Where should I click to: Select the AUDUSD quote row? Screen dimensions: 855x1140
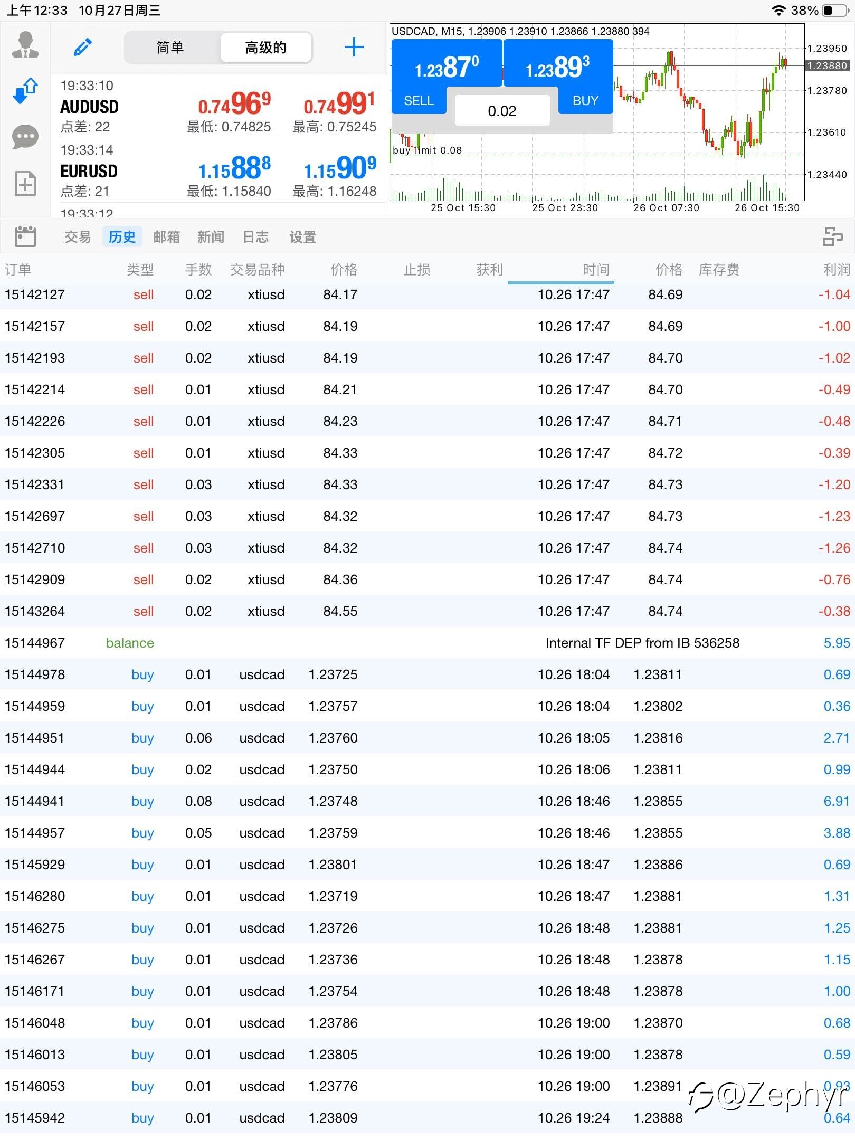point(218,107)
